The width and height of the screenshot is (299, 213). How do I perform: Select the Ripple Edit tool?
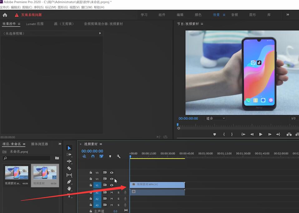click(x=69, y=161)
